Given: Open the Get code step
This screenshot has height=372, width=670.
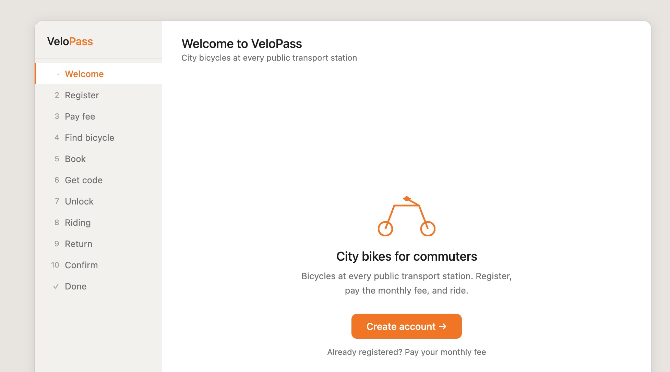Looking at the screenshot, I should click(x=84, y=180).
